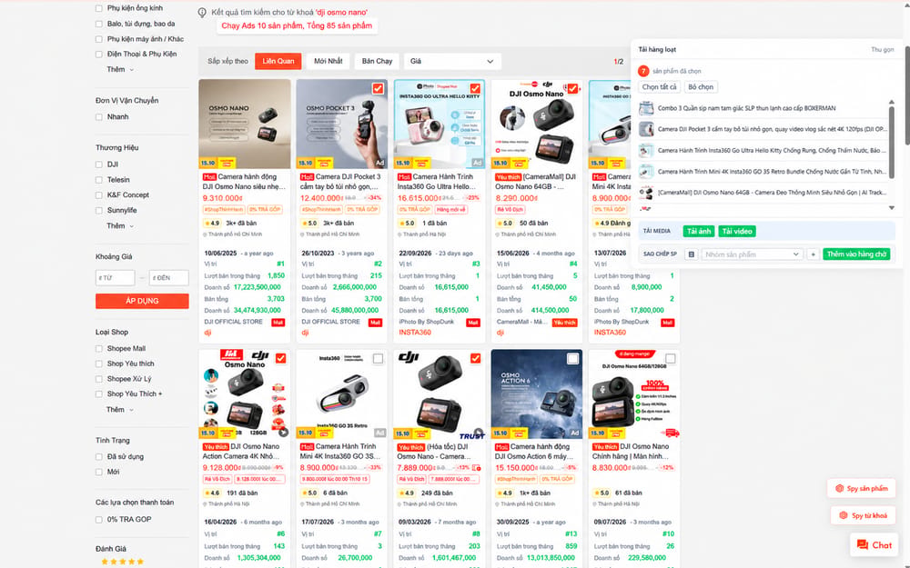The image size is (910, 568).
Task: Open the Spy từ khoá tool
Action: [x=863, y=515]
